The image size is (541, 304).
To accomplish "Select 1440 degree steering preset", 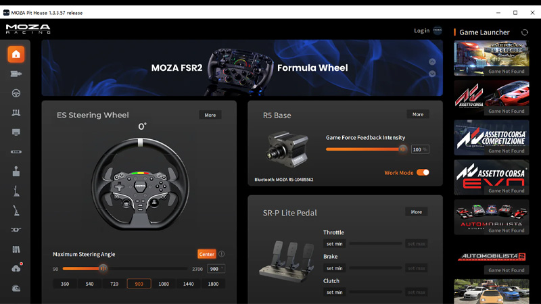I will [189, 284].
